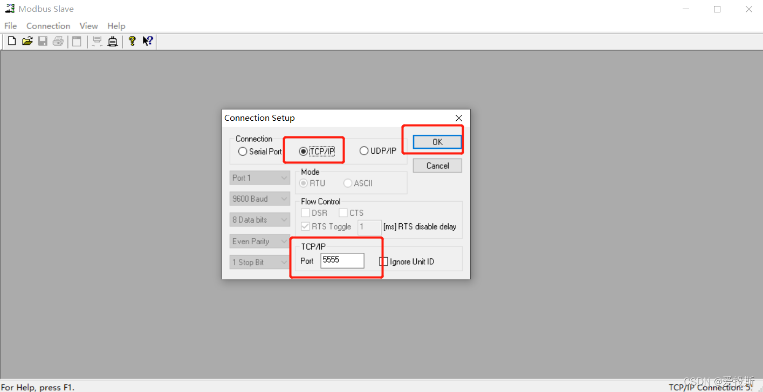Screen dimensions: 763x392
Task: Open the 1 Stop Bit dropdown
Action: point(260,262)
